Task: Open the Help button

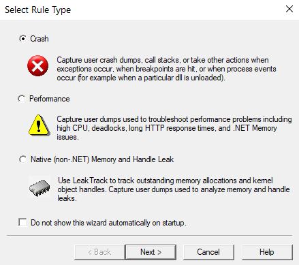Action: coord(267,252)
